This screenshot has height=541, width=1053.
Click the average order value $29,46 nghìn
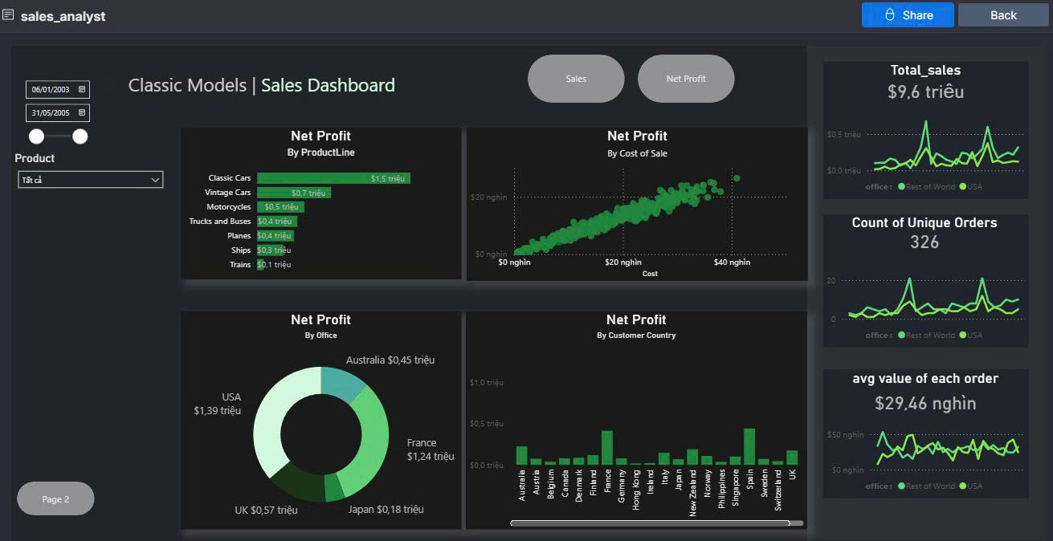925,403
